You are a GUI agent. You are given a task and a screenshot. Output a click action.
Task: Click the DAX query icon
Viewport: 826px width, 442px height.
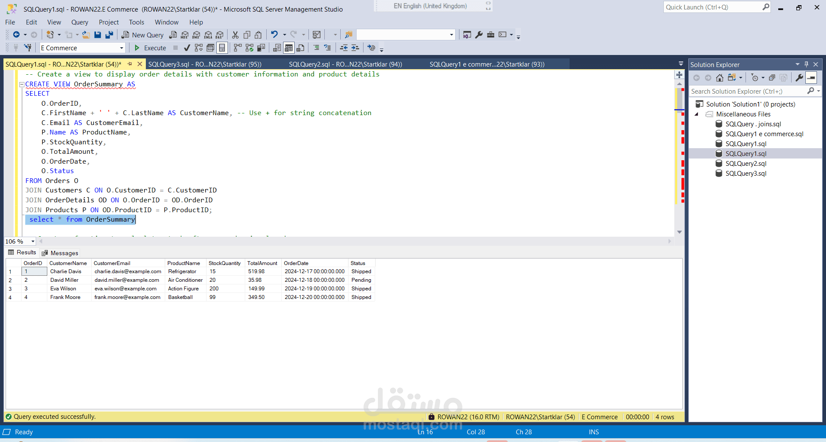click(x=219, y=35)
